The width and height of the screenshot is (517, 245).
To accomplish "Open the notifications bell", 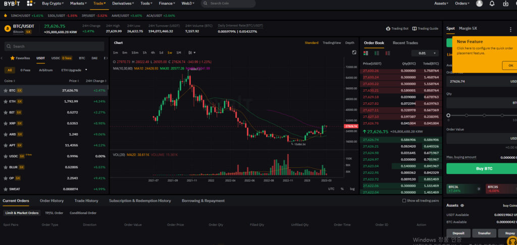I will coord(492,4).
